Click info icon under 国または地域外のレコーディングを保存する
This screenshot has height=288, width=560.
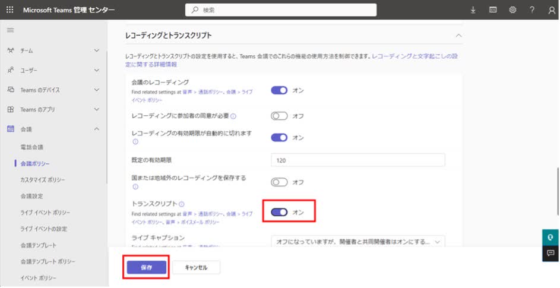pyautogui.click(x=135, y=186)
